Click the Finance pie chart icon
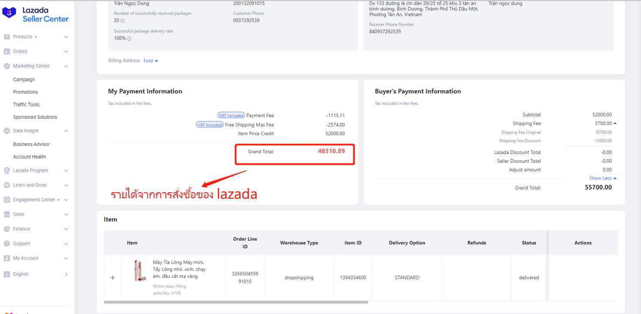The image size is (641, 314). pyautogui.click(x=7, y=229)
